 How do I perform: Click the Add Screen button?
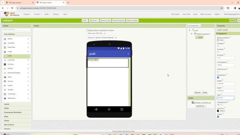click(94, 21)
